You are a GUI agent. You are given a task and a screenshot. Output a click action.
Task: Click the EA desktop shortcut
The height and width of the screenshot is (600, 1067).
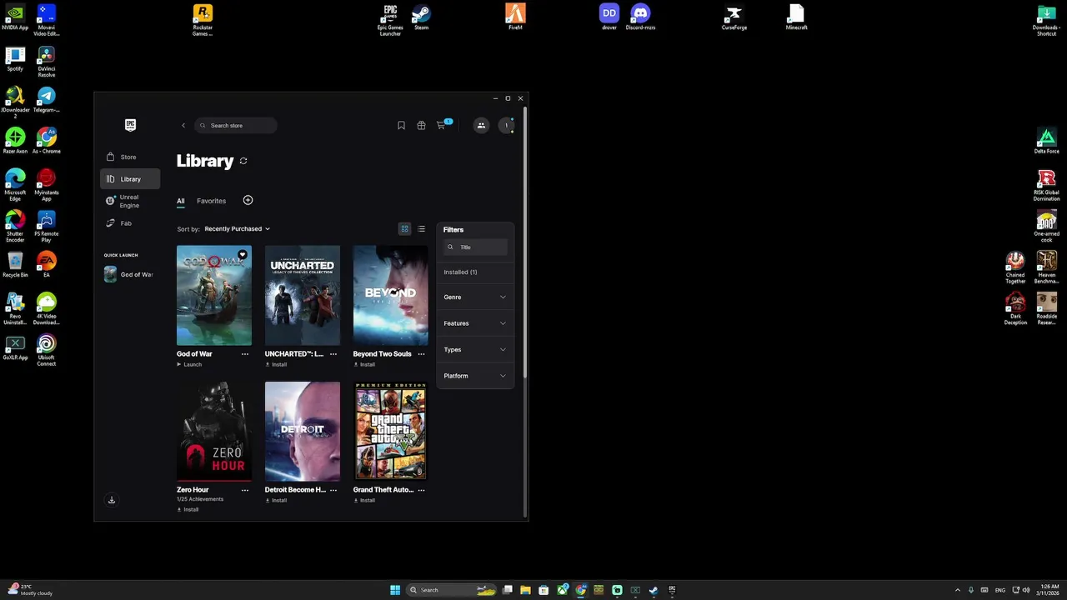pyautogui.click(x=47, y=265)
